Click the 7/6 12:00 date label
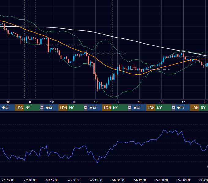The height and width of the screenshot is (183, 208). coord(139,180)
